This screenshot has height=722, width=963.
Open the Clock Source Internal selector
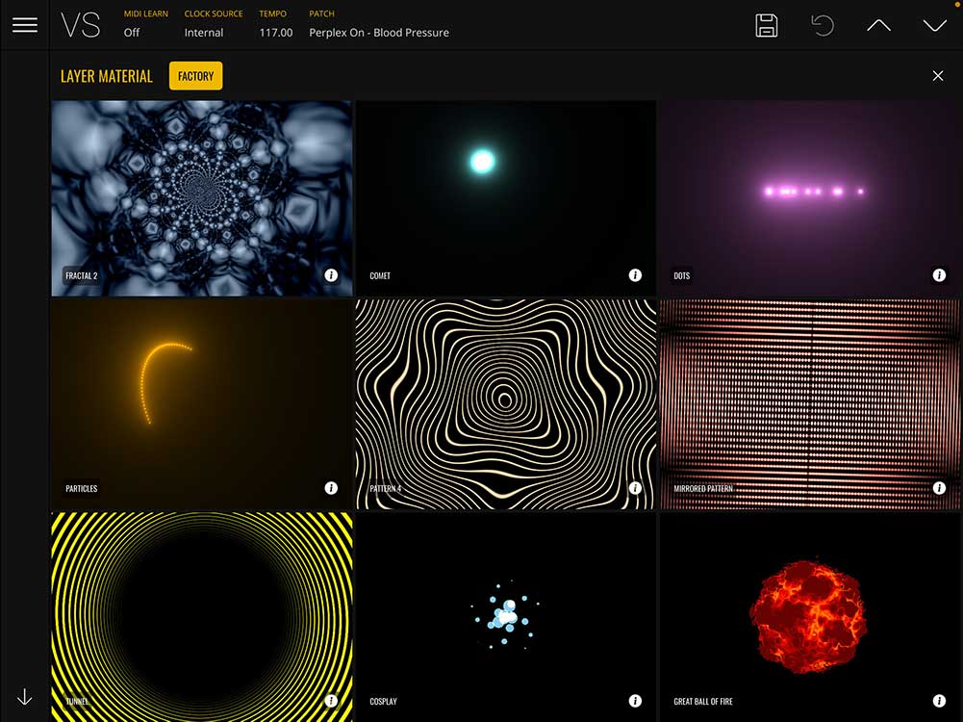coord(204,33)
